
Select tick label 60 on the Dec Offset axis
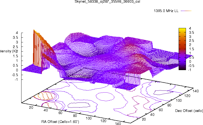tap(161, 110)
